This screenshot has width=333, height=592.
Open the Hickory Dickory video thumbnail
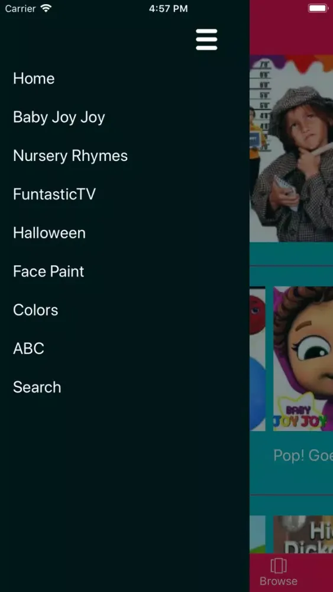tap(303, 535)
